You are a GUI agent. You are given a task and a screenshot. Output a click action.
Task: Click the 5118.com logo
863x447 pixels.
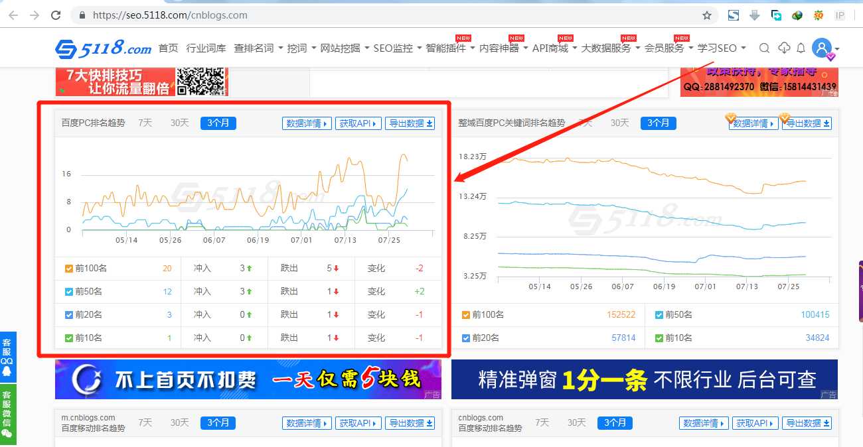104,48
